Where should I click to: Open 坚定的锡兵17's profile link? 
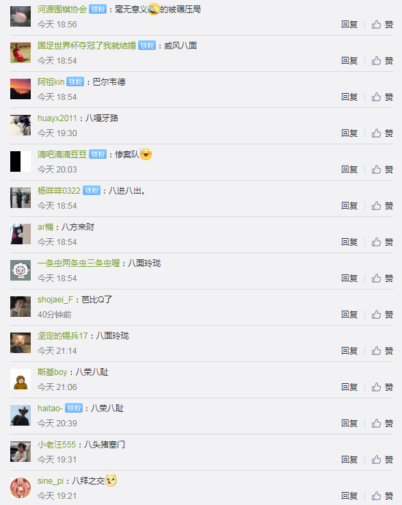tap(62, 336)
